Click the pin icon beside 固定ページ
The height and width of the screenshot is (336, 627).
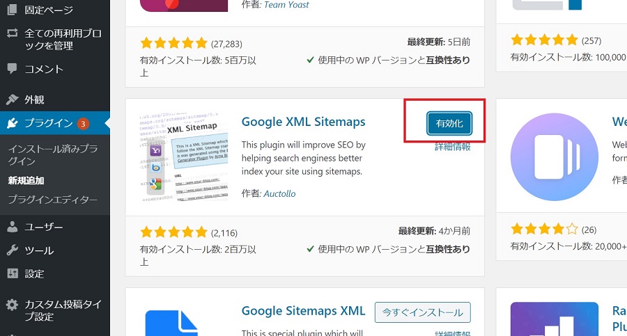tap(12, 10)
